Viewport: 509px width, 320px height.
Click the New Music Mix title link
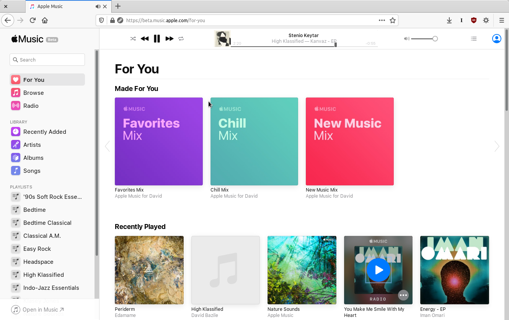click(x=322, y=190)
